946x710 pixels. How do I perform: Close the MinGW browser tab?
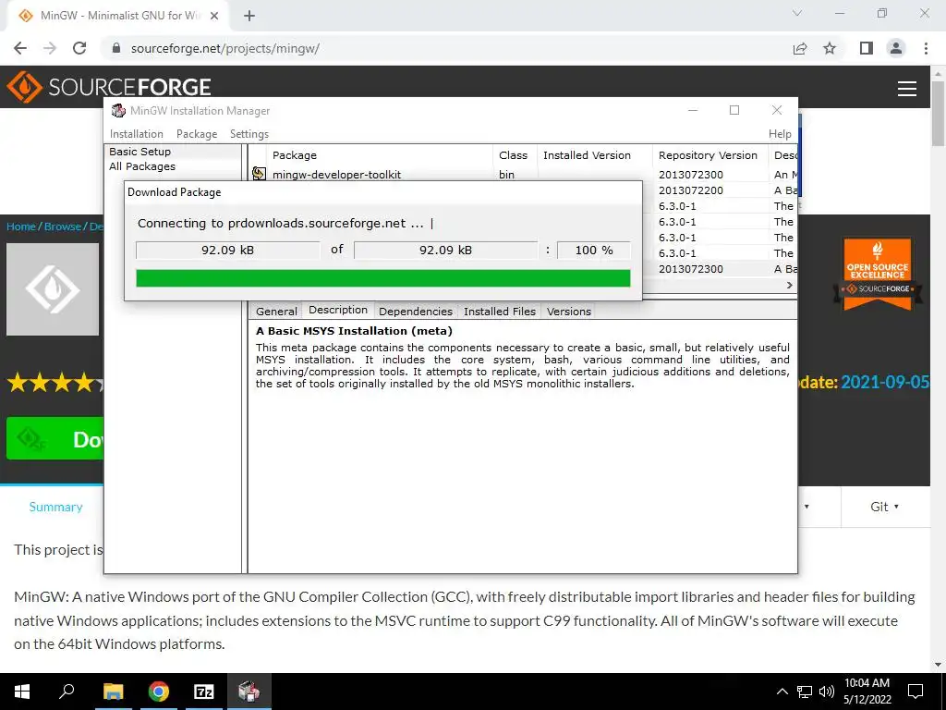[x=214, y=16]
